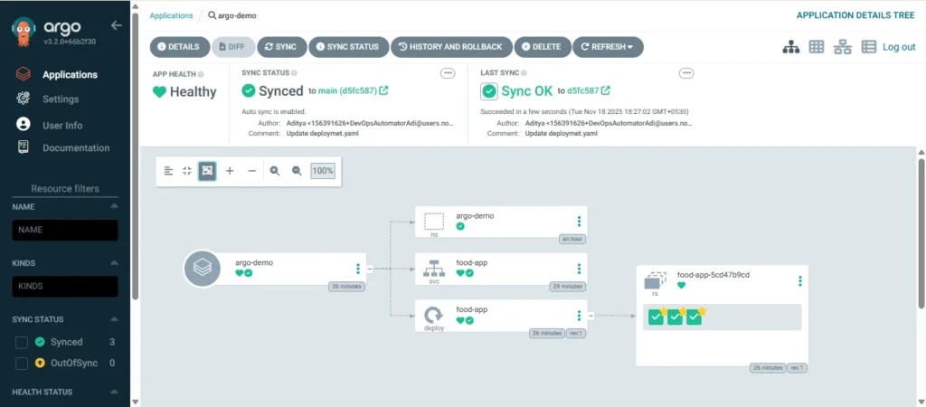Screen dimensions: 926x407
Task: Click the zoom in magnifier icon
Action: click(275, 171)
